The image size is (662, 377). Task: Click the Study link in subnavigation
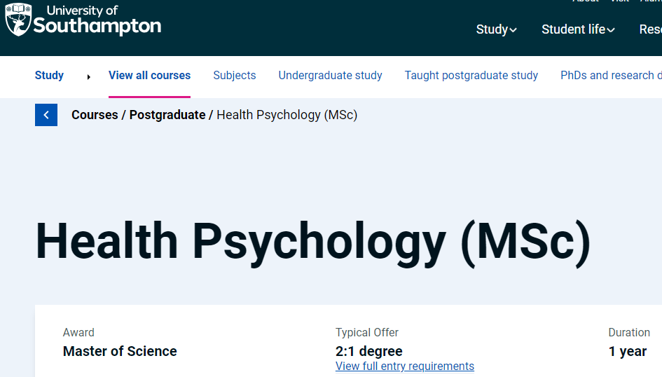coord(49,75)
